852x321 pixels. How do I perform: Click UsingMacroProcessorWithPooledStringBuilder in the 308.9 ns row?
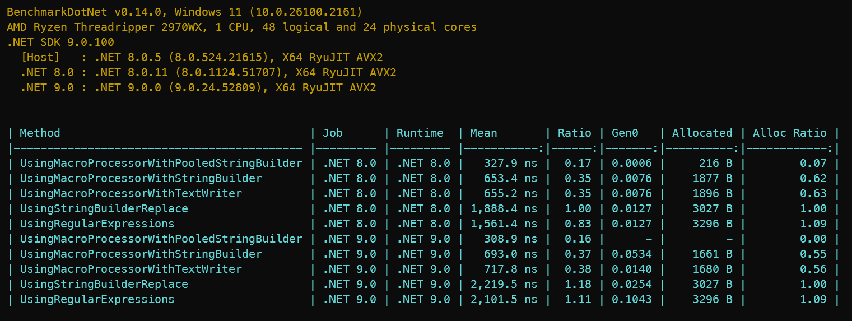pyautogui.click(x=161, y=239)
